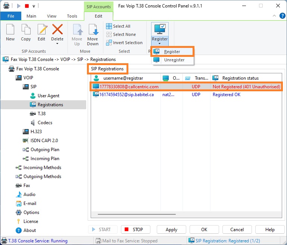Select the 17778330808@callcentric.com row
The height and width of the screenshot is (245, 287).
pos(186,87)
